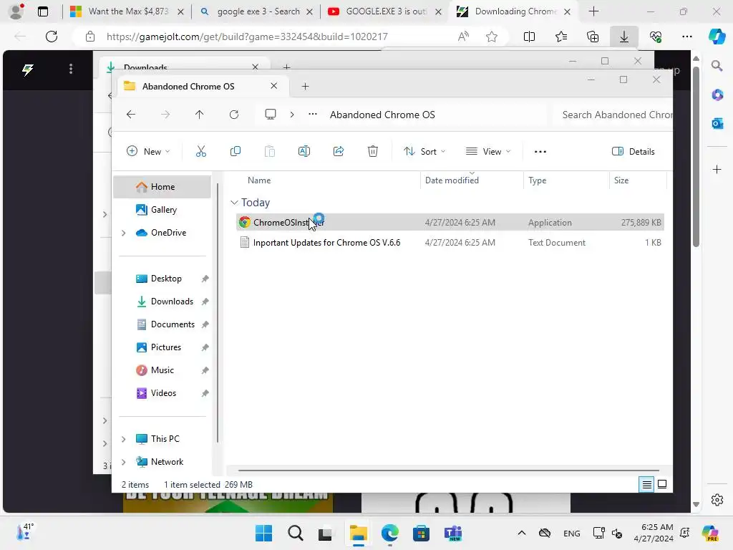Open a new Edge browser tab

point(593,11)
